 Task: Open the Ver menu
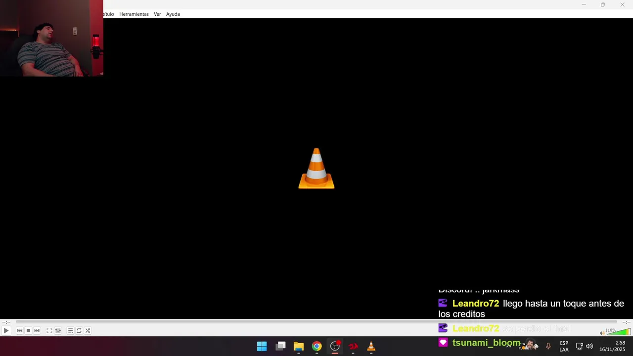pyautogui.click(x=157, y=14)
